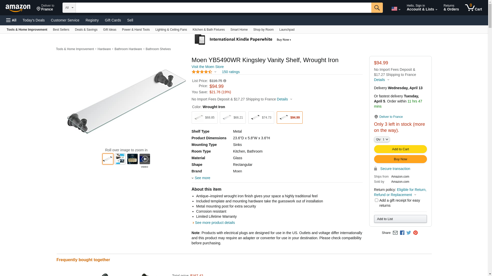Check the gift receipt checkbox
The image size is (492, 276).
pyautogui.click(x=376, y=200)
